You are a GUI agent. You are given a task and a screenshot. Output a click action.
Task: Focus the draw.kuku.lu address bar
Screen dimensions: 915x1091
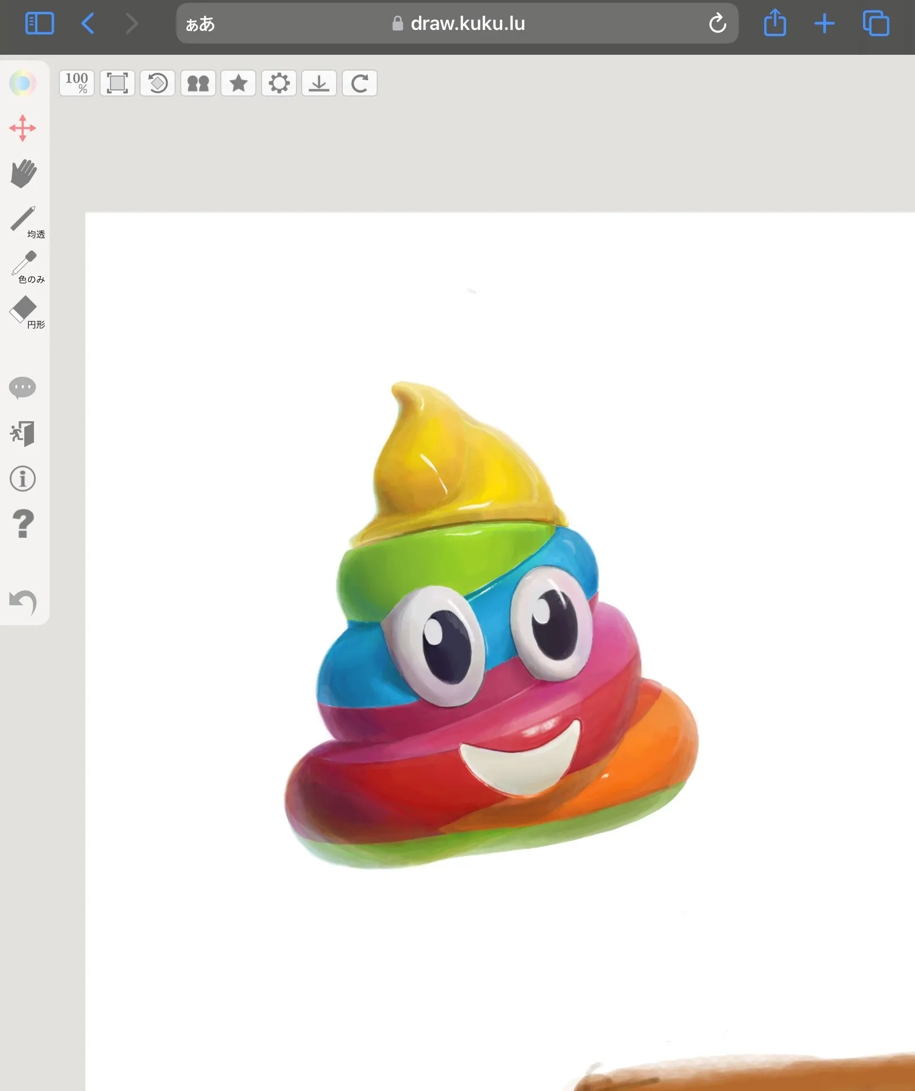click(457, 24)
